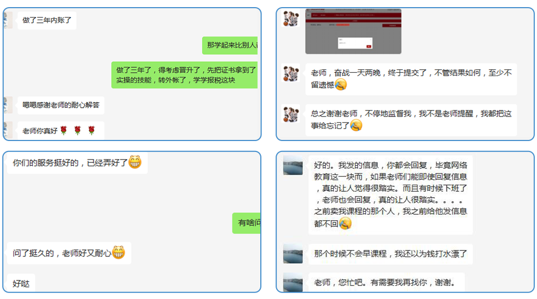The height and width of the screenshot is (299, 537).
Task: Open the red-website screenshot image message
Action: pyautogui.click(x=353, y=32)
